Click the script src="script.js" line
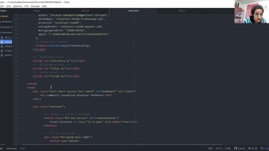The image size is (269, 151). coord(56,76)
